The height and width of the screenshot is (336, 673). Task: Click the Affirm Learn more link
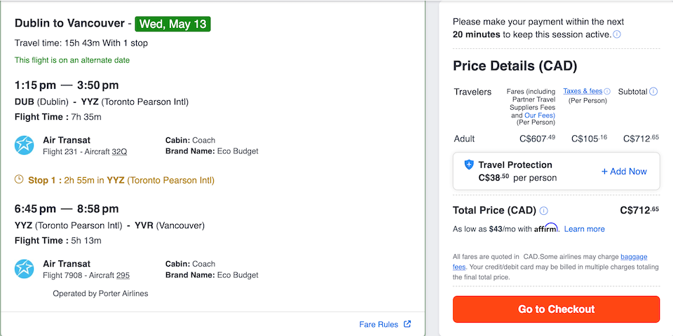tap(584, 229)
